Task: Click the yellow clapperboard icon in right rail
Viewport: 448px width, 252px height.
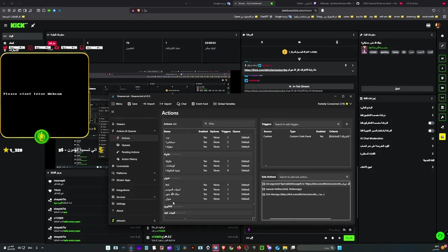Action: [443, 137]
